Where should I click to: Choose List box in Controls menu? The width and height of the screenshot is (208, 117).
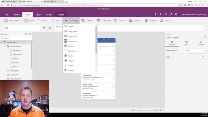[x=79, y=46]
